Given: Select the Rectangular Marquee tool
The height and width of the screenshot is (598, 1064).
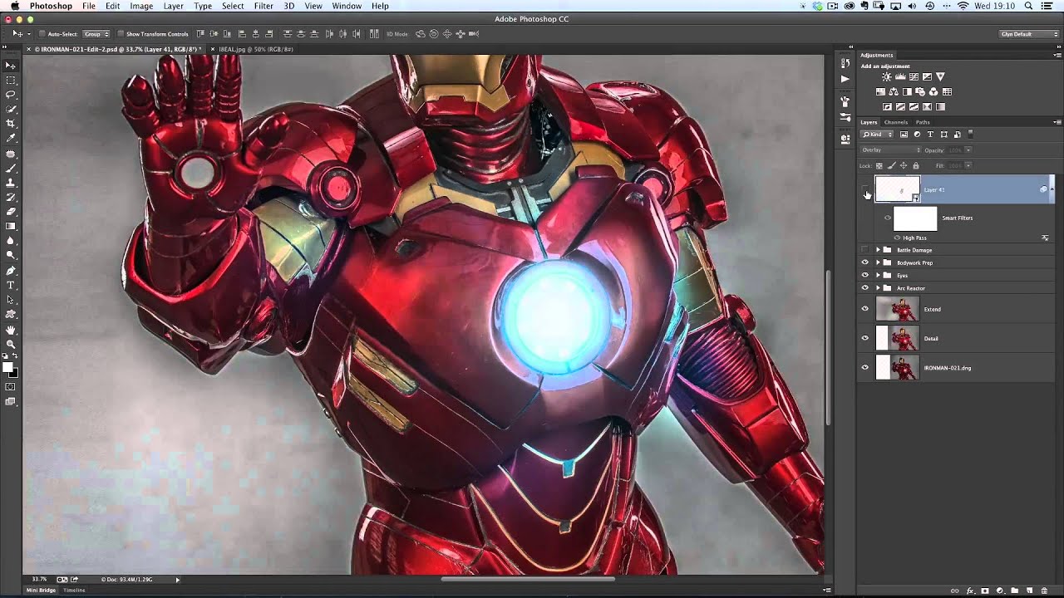Looking at the screenshot, I should pos(11,81).
